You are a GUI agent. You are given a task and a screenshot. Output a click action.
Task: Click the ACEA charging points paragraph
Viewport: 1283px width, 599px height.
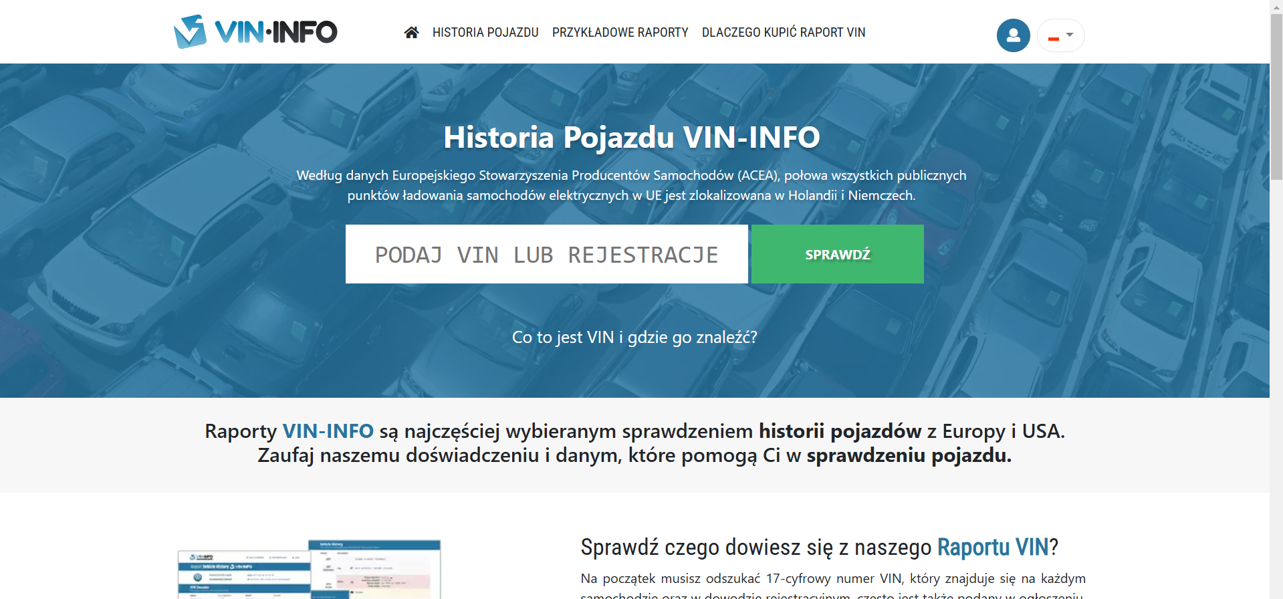point(632,185)
